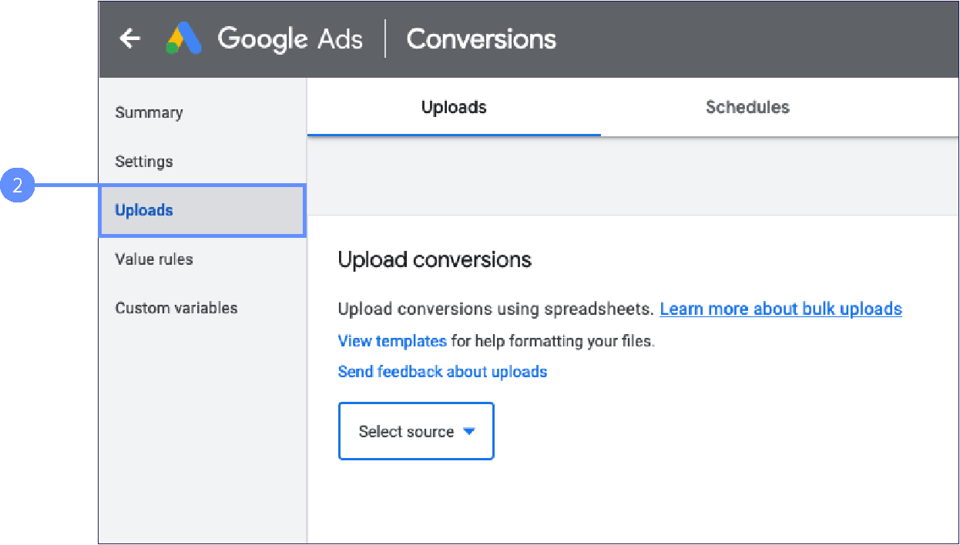Viewport: 960px width, 545px height.
Task: Switch to the Schedules tab
Action: (747, 107)
